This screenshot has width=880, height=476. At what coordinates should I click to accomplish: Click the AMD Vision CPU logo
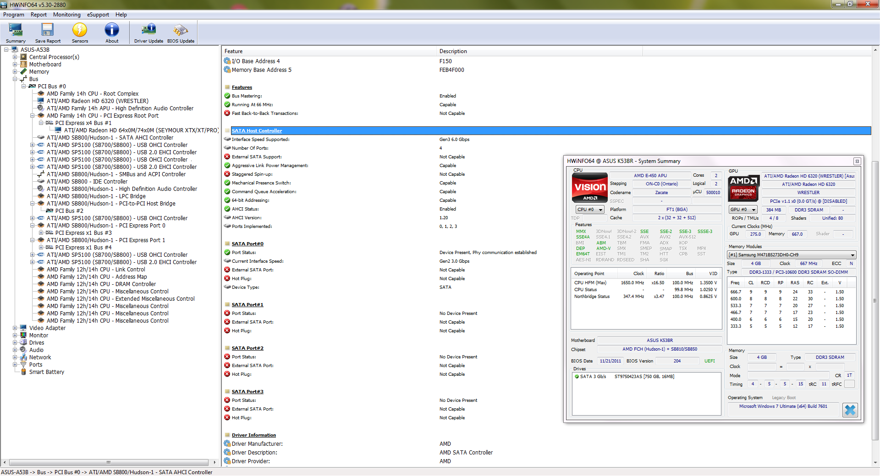(x=590, y=187)
